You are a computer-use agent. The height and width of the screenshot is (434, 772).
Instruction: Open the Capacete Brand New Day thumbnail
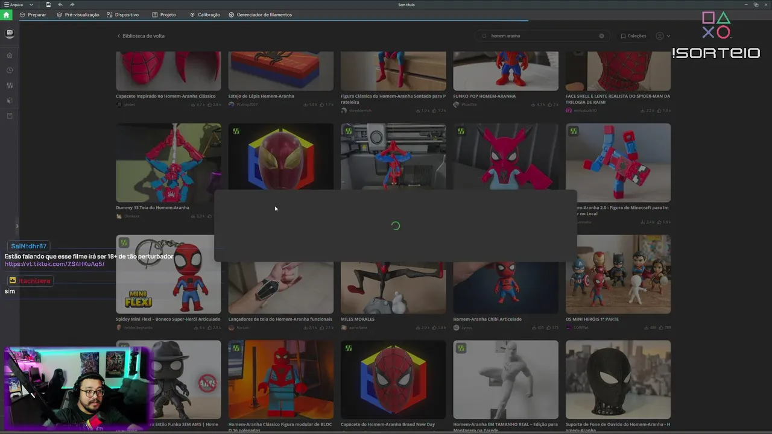[393, 380]
